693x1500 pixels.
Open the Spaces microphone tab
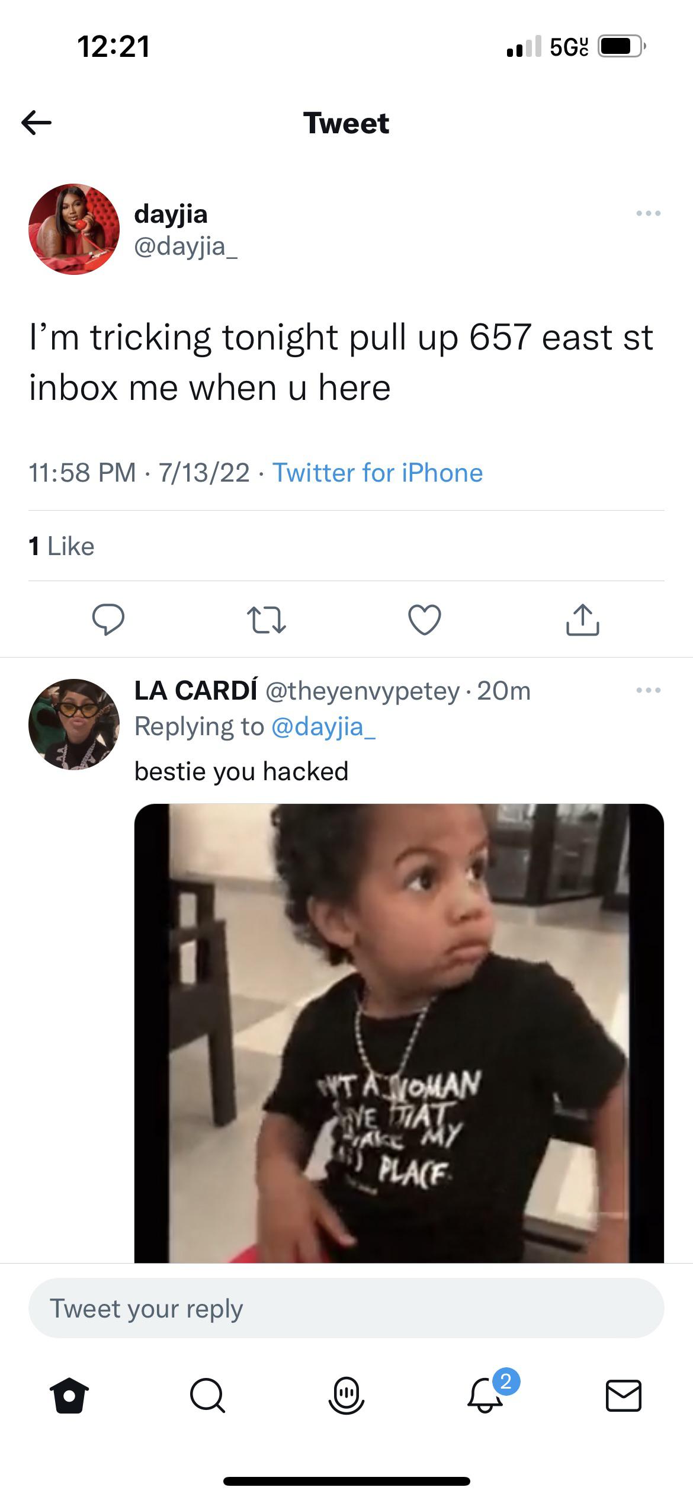coord(346,1396)
